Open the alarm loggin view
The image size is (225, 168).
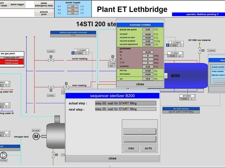click(17, 5)
